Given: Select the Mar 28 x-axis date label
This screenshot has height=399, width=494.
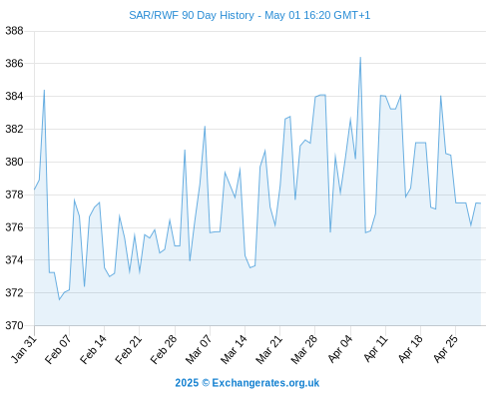Looking at the screenshot, I should point(303,349).
